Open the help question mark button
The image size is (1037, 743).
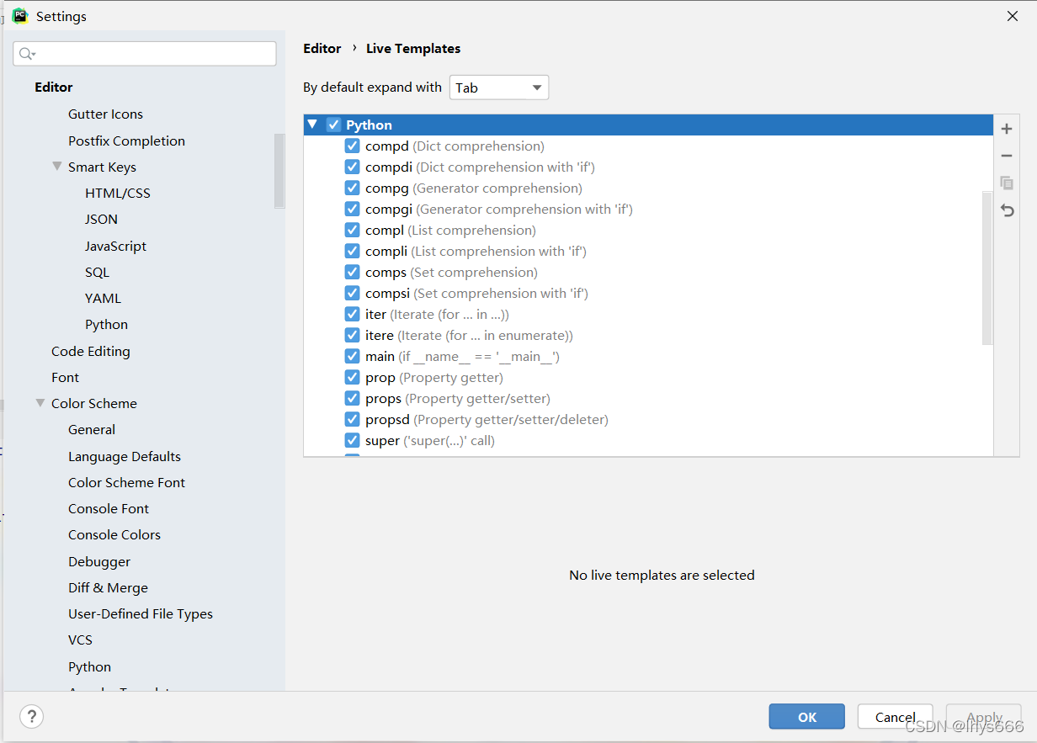(x=31, y=716)
